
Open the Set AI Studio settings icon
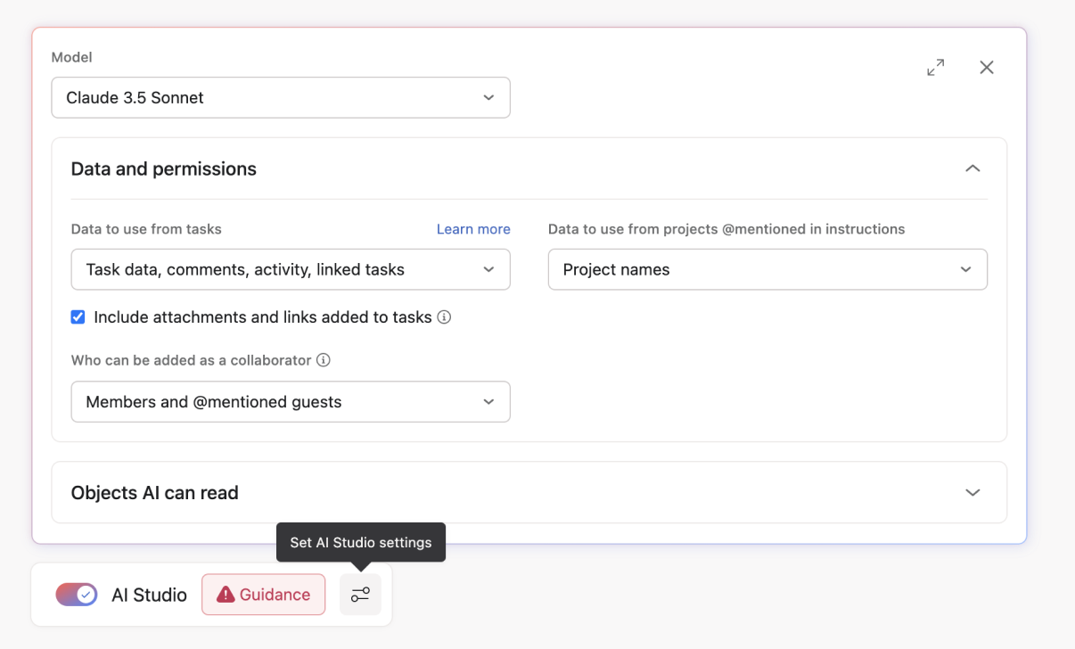[x=360, y=594]
